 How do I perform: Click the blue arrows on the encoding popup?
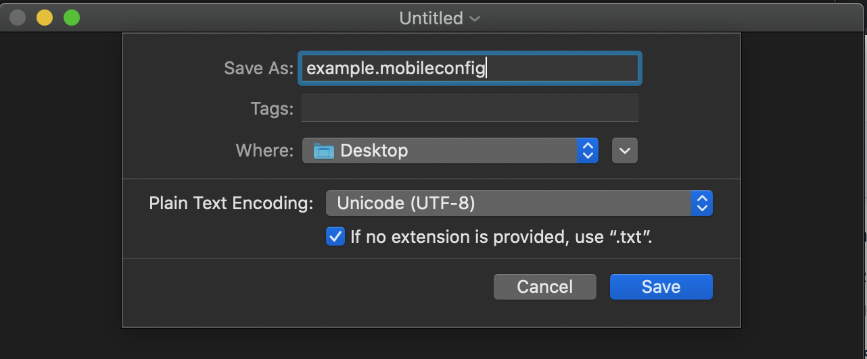[702, 203]
